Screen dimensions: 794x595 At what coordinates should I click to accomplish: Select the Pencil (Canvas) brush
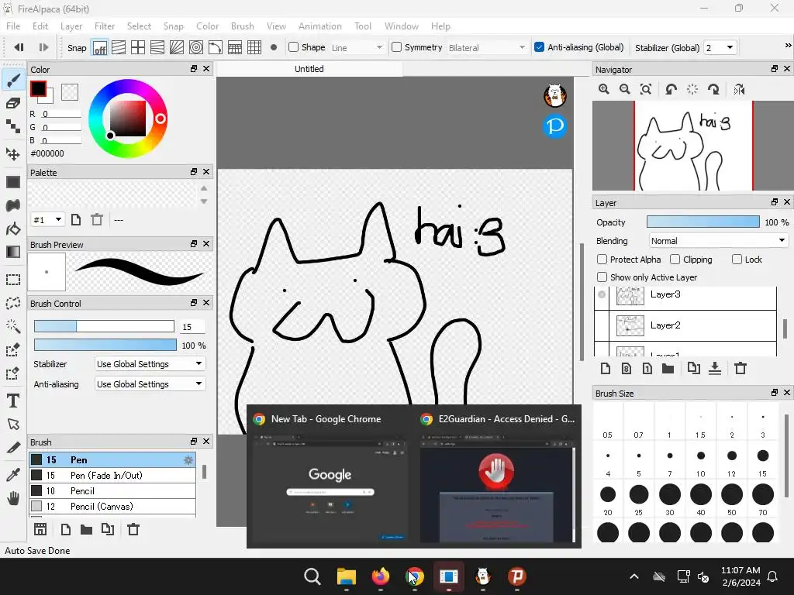coord(112,506)
